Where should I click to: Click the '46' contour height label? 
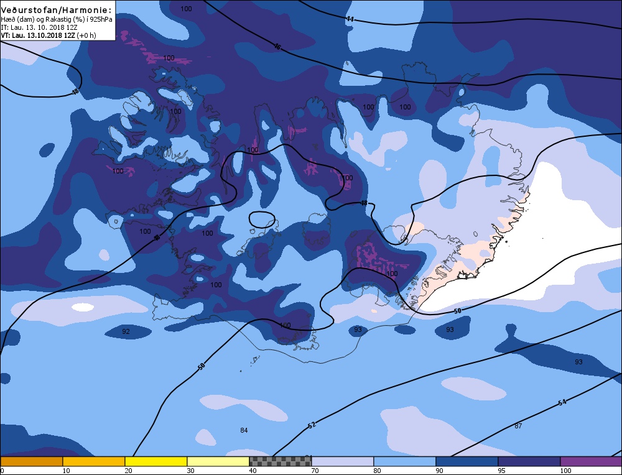click(277, 47)
